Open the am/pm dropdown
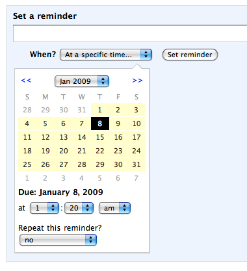Viewport: 247px width, 271px height. 114,208
